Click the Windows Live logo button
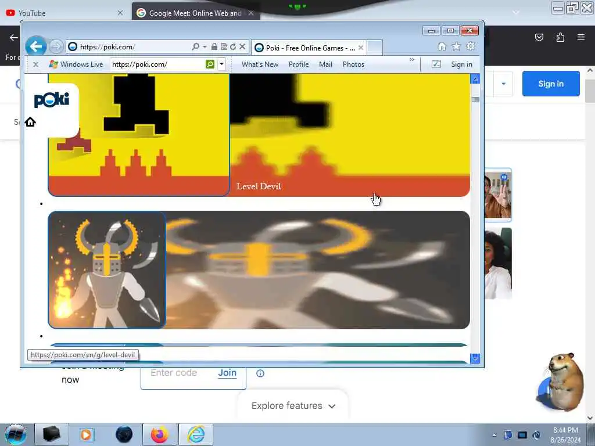The image size is (595, 446). tap(76, 64)
